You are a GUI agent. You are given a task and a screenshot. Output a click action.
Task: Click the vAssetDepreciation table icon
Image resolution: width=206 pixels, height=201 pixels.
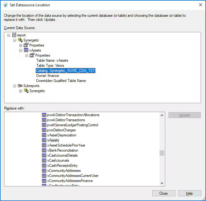[44, 135]
